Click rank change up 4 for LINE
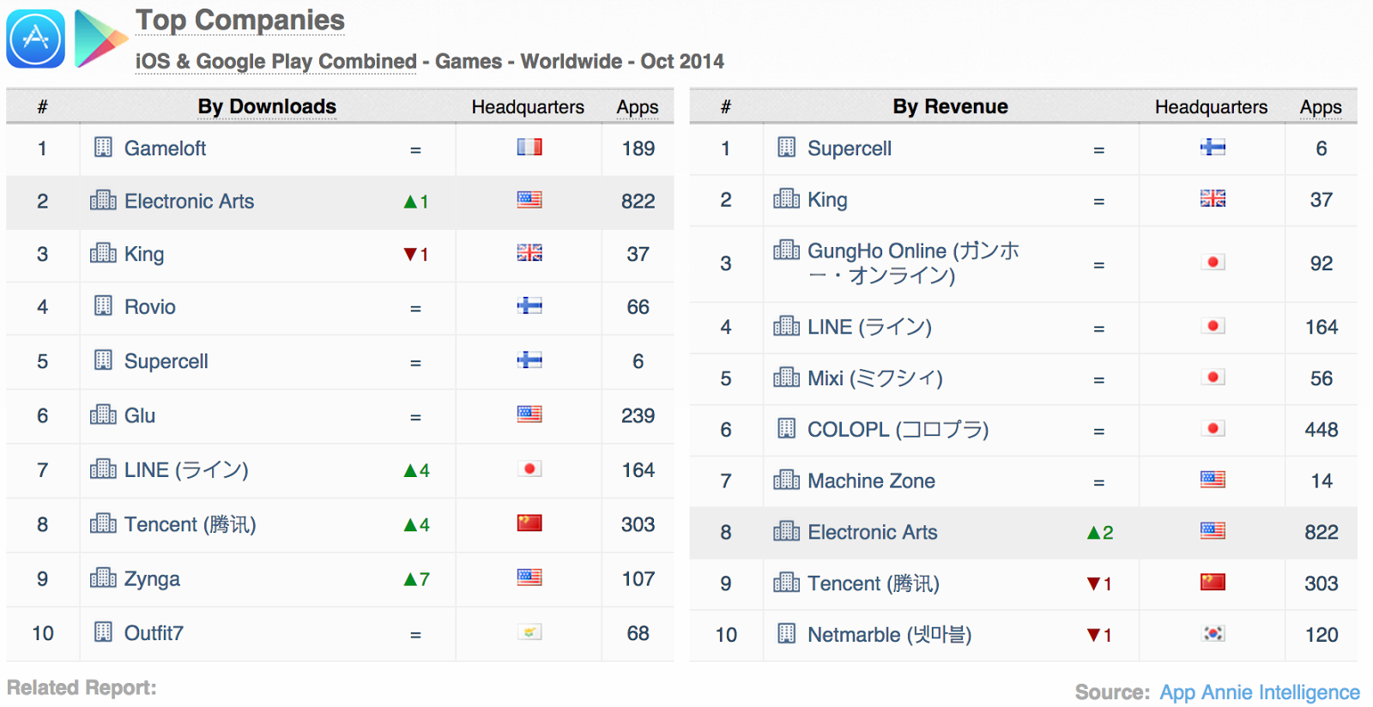The image size is (1373, 707). pyautogui.click(x=417, y=470)
